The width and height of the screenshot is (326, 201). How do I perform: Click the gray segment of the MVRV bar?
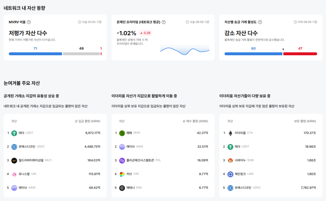(81, 54)
